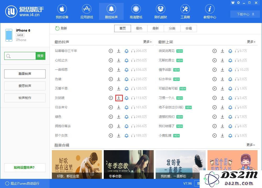This screenshot has height=188, width=262.
Task: Play the 灰姑娘 ringtone
Action: tap(111, 98)
